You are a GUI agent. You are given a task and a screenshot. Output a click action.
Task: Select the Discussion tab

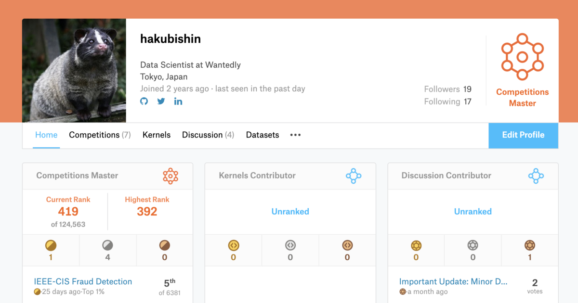208,135
